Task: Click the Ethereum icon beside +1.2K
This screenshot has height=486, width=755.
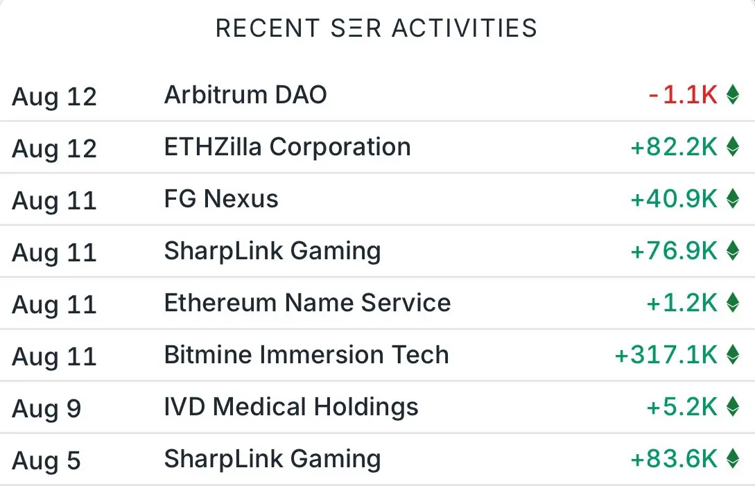Action: (732, 302)
